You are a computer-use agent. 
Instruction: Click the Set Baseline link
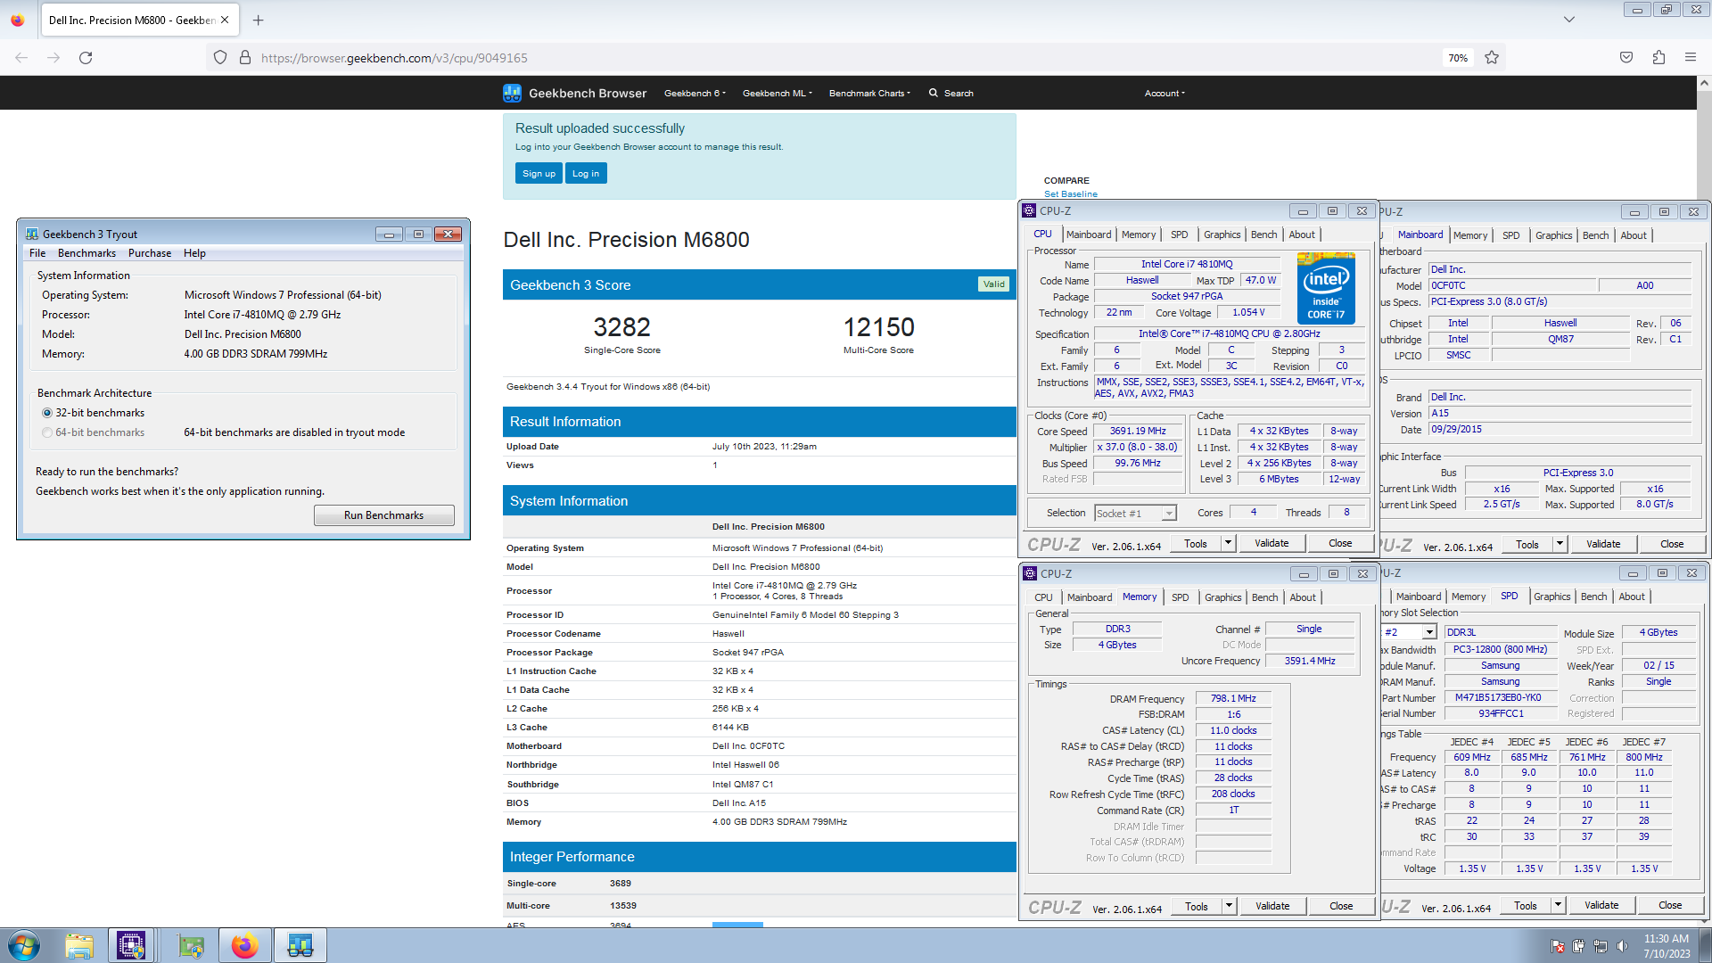(1071, 193)
